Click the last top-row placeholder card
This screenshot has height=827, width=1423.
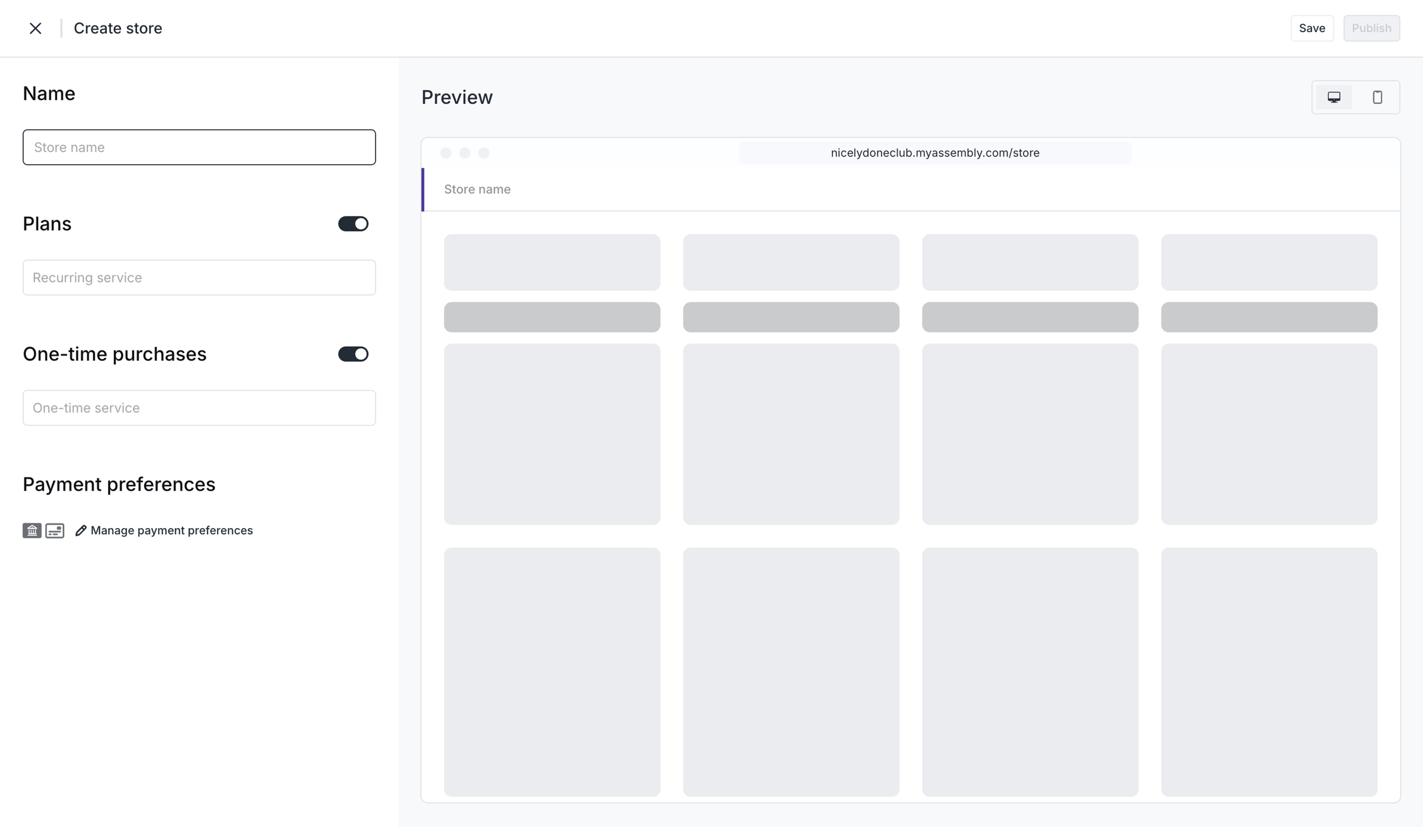(x=1269, y=262)
